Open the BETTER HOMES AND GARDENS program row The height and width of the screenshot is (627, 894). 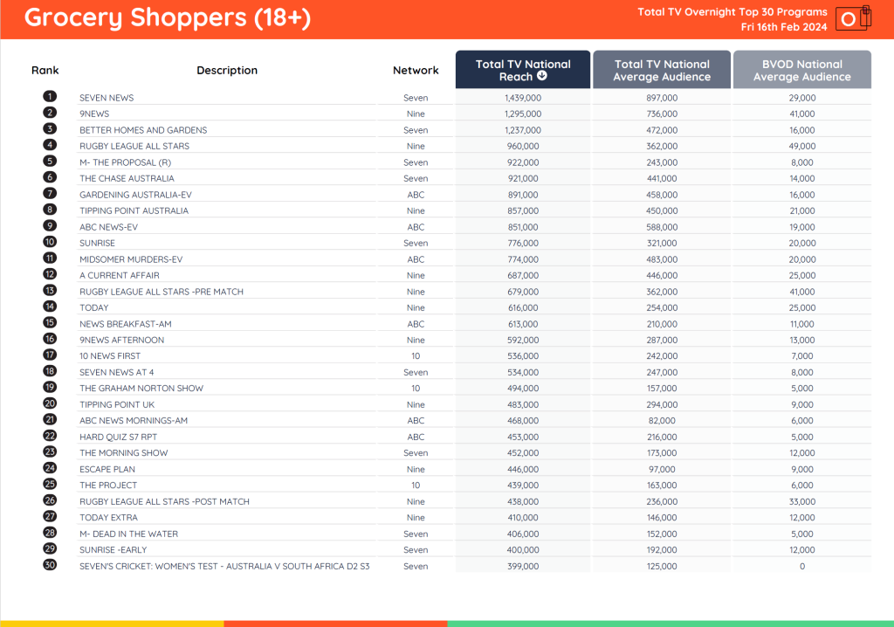143,130
